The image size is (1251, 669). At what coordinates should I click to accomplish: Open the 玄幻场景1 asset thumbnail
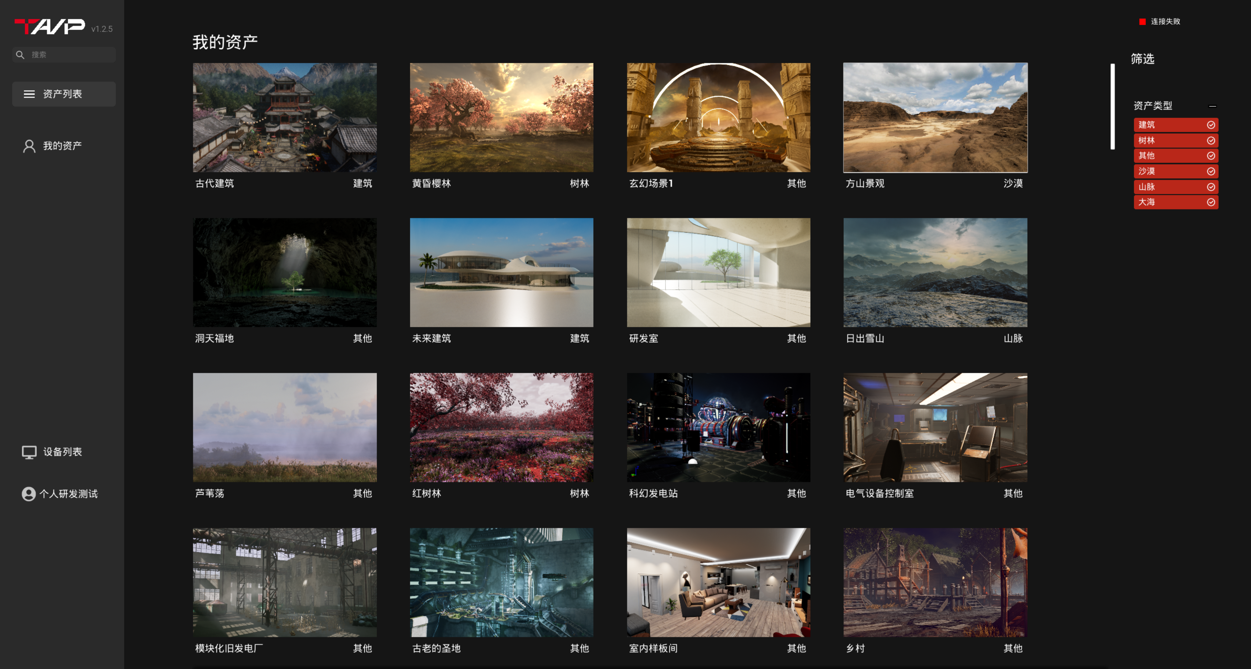coord(718,118)
